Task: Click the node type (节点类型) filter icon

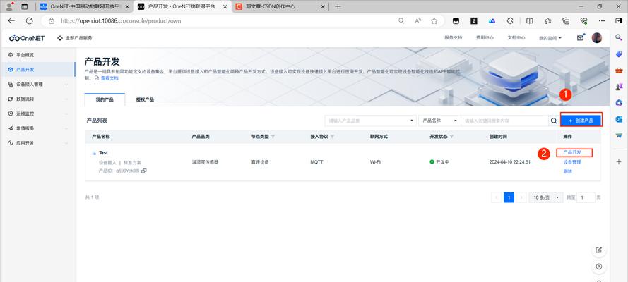Action: (273, 136)
